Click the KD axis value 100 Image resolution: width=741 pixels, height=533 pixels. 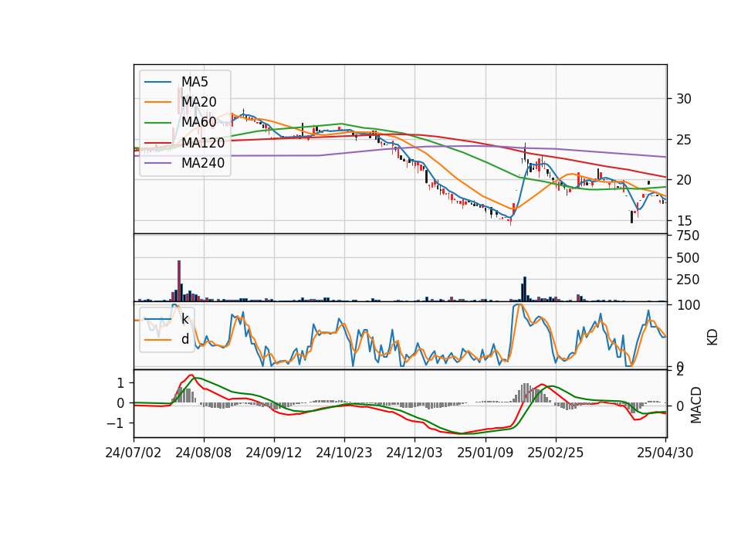point(688,305)
